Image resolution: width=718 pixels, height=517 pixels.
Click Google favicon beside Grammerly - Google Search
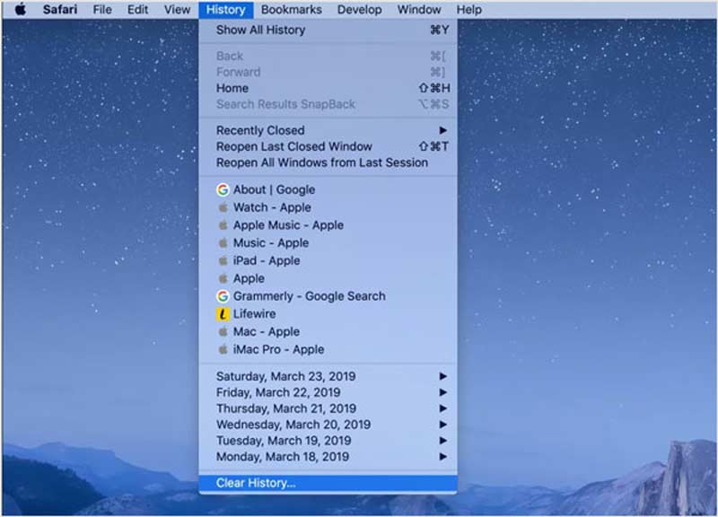pos(223,296)
